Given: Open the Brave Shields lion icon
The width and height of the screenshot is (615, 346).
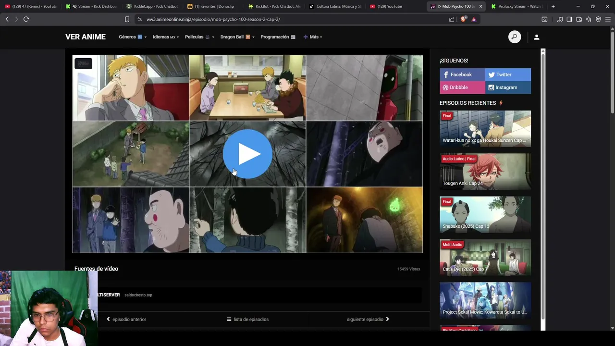Looking at the screenshot, I should tap(464, 19).
